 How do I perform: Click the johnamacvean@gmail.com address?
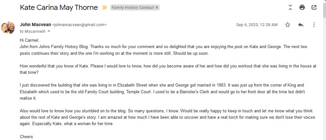coord(79,25)
